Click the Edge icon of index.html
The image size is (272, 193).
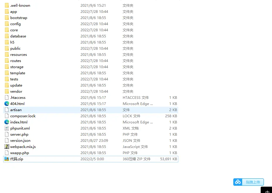click(x=7, y=122)
